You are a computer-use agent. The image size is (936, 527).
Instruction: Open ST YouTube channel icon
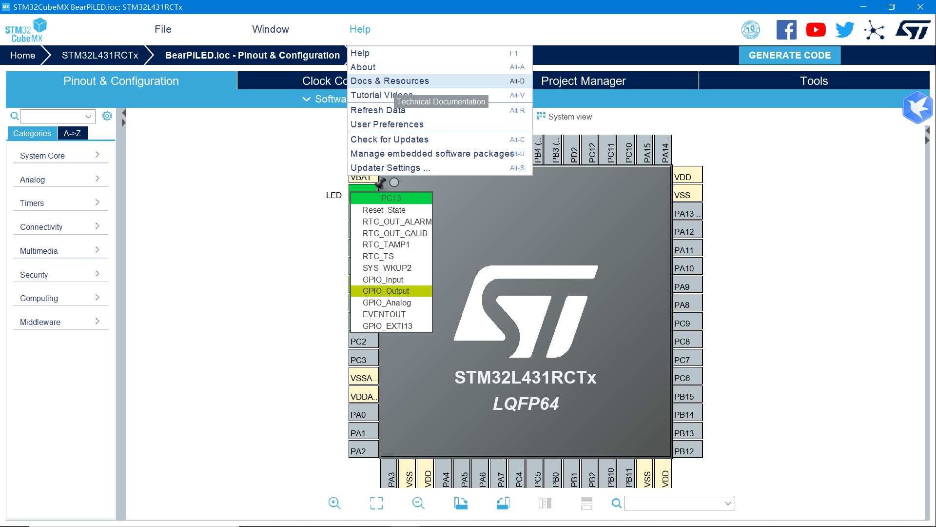816,30
